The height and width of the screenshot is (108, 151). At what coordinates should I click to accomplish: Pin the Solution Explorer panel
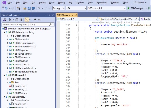click(x=50, y=15)
